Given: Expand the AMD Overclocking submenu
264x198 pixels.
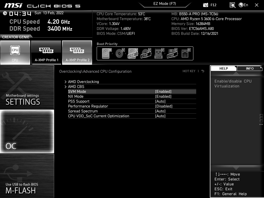Looking at the screenshot, I should click(83, 82).
